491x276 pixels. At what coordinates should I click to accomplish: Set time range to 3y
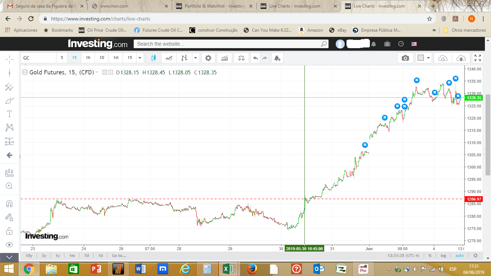[44, 256]
